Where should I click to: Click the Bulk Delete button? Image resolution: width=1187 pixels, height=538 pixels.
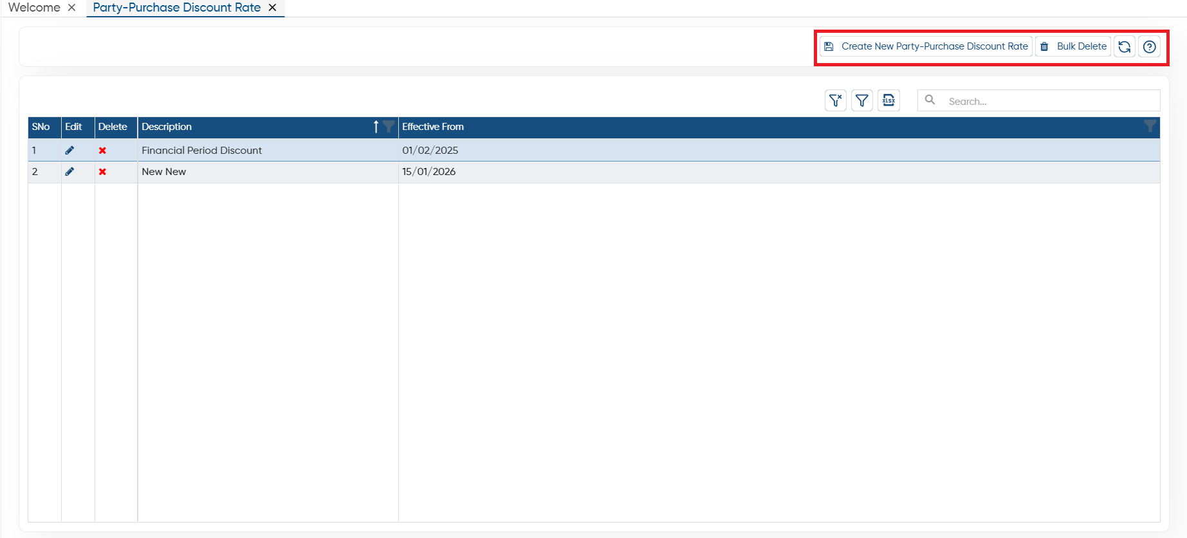tap(1073, 46)
